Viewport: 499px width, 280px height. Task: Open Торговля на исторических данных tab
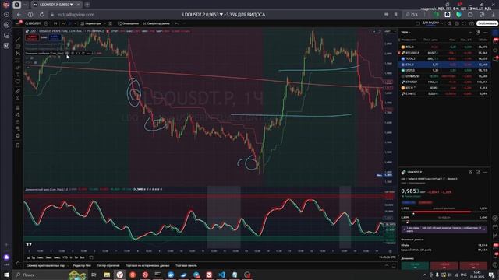pyautogui.click(x=147, y=265)
